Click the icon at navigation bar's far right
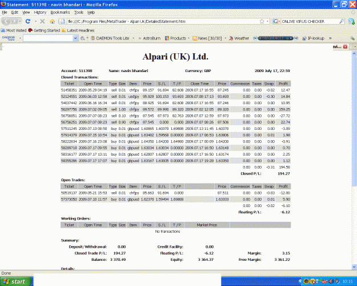This screenshot has width=357, height=286. 351,21
